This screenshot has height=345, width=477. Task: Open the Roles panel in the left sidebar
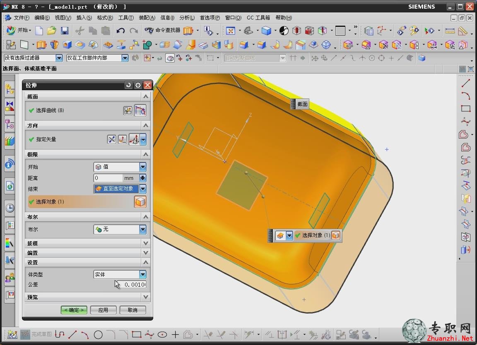(x=10, y=278)
